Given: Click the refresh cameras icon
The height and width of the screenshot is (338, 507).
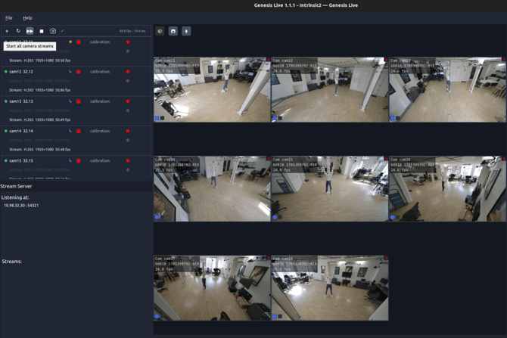Looking at the screenshot, I should click(x=18, y=31).
